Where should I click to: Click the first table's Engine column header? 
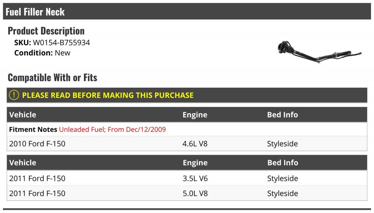(195, 115)
